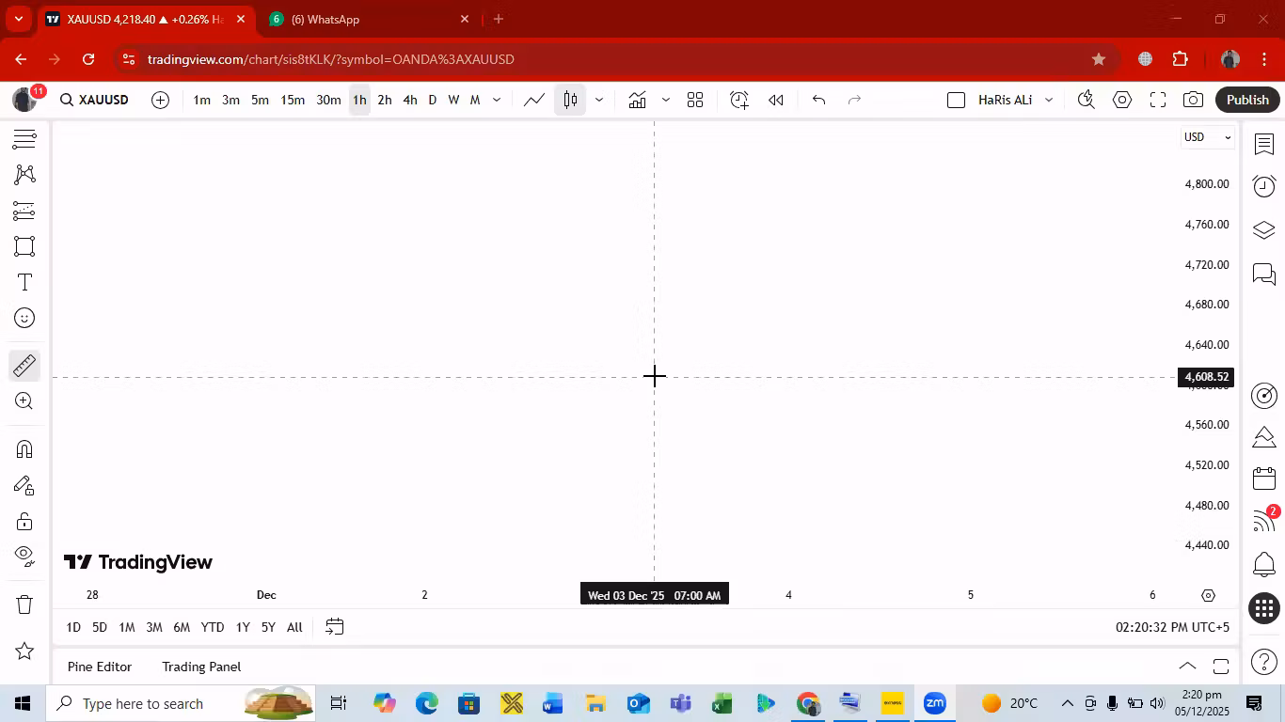Screen dimensions: 1285x722
Task: Switch to the 1m timeframe
Action: point(202,100)
